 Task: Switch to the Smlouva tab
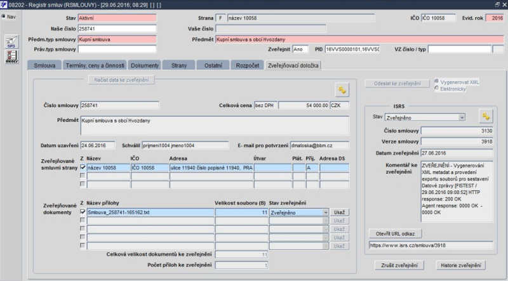(x=43, y=65)
